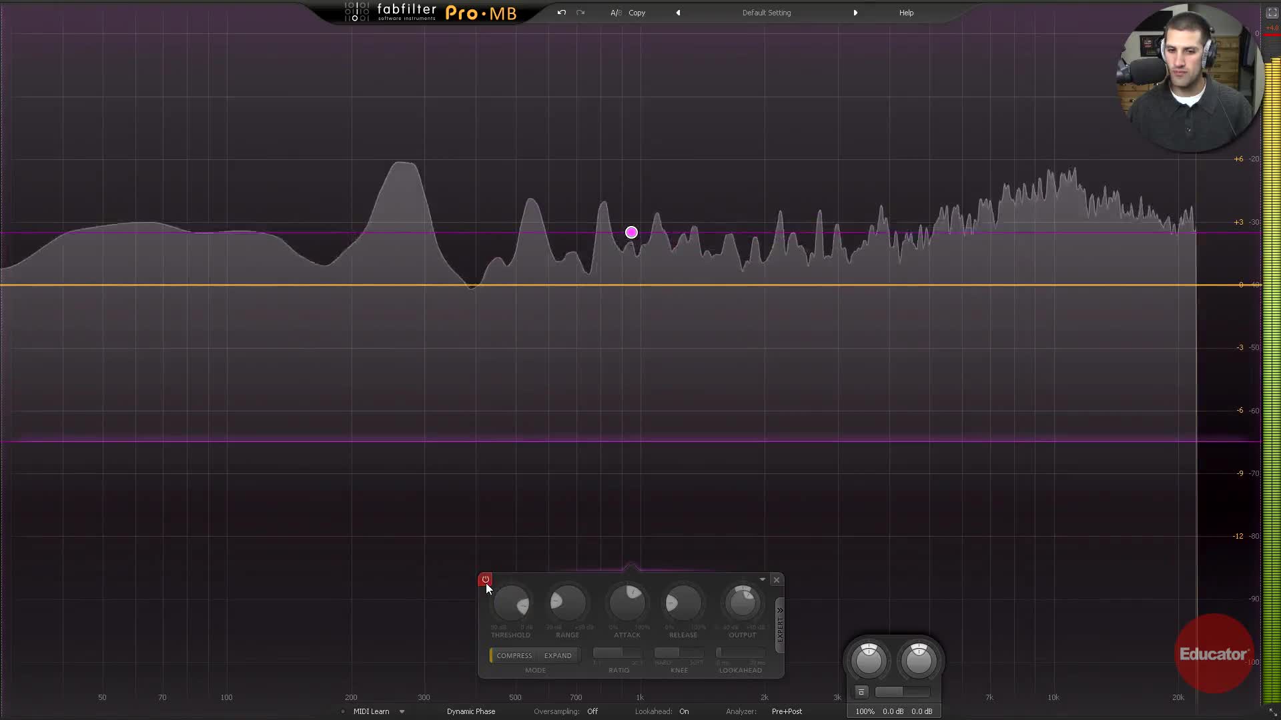Close the band controls panel
The width and height of the screenshot is (1281, 720).
(x=777, y=580)
